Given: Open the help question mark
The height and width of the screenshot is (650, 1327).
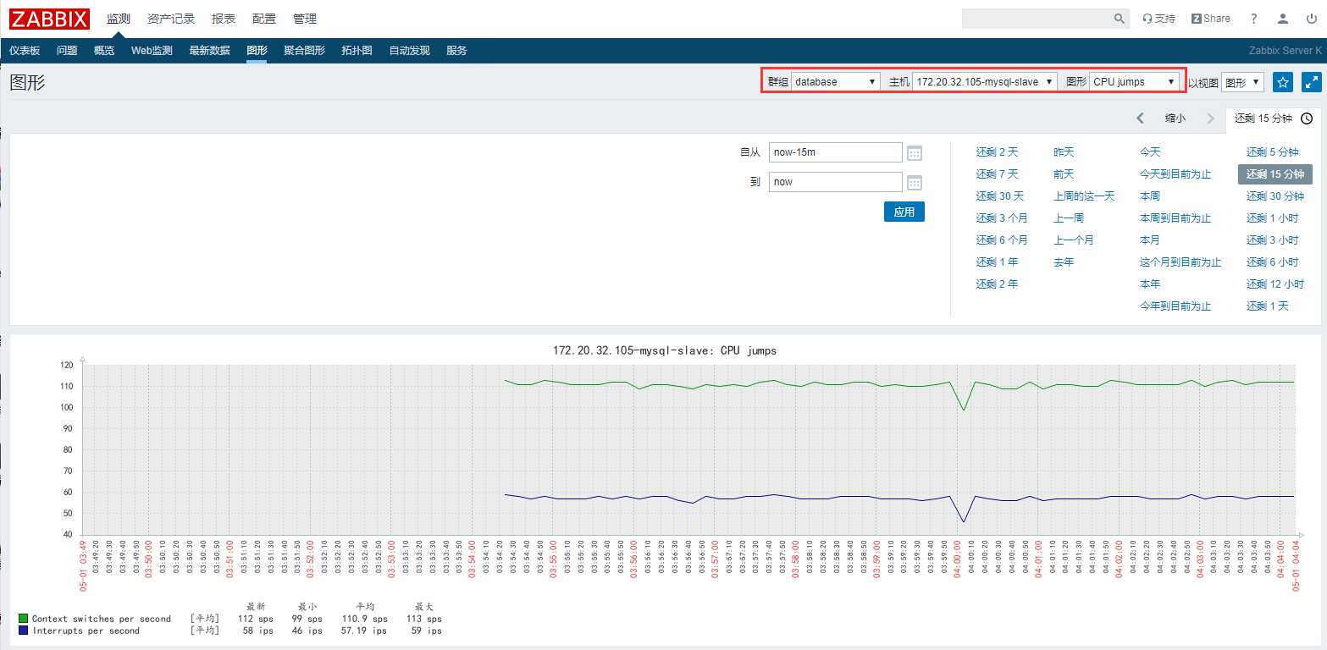Looking at the screenshot, I should [x=1254, y=19].
